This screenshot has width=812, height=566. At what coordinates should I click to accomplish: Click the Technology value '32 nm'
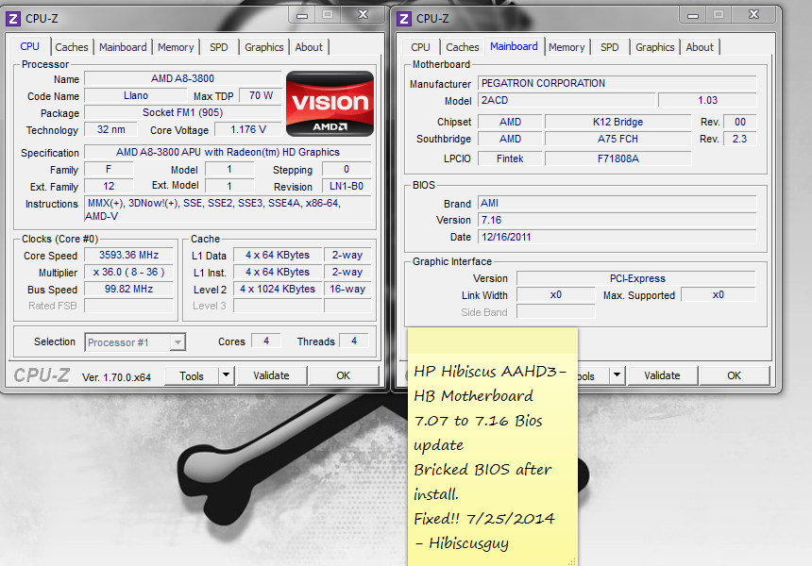(x=110, y=130)
